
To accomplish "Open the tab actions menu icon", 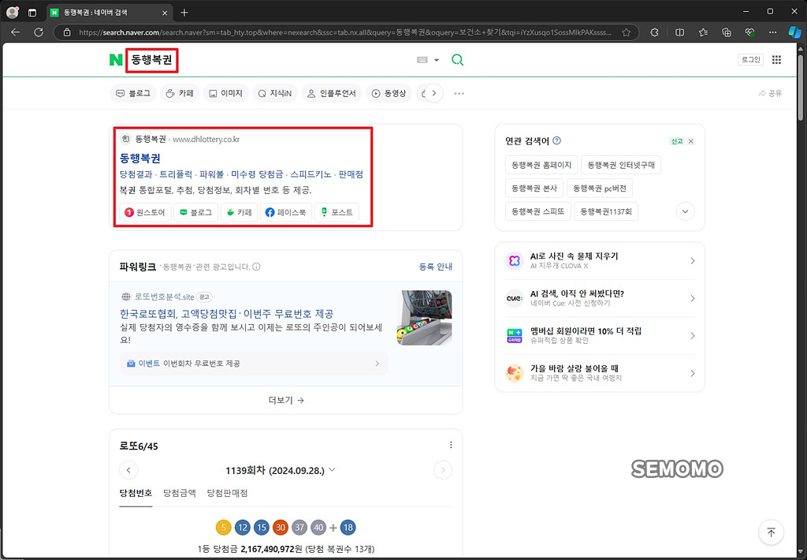I will 32,13.
